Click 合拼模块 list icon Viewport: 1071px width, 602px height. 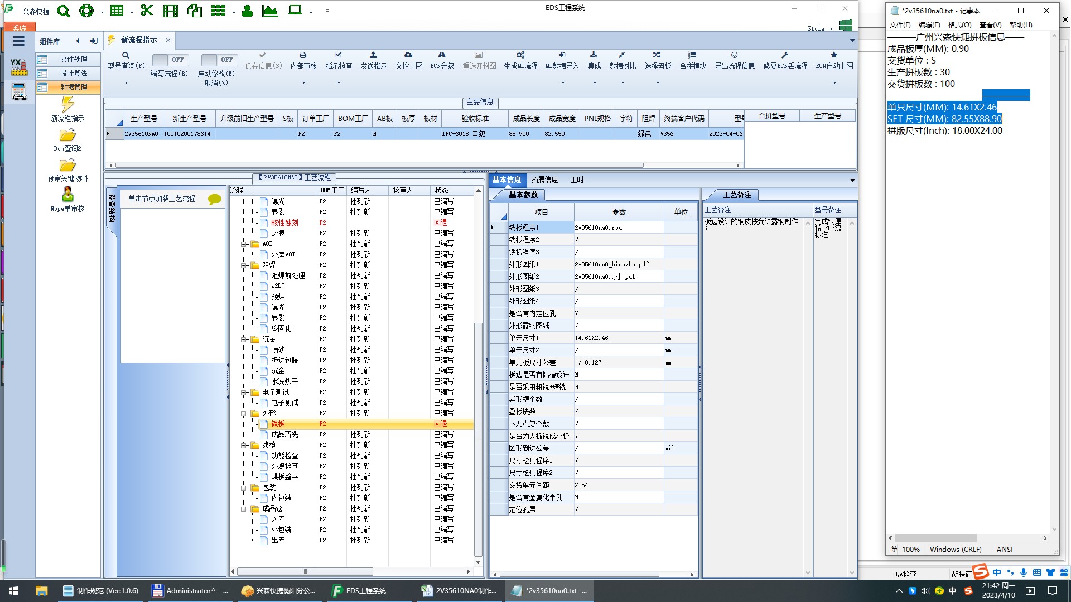[x=692, y=55]
